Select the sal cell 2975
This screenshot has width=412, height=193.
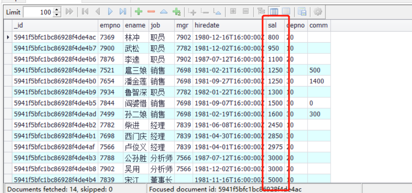[x=275, y=147]
